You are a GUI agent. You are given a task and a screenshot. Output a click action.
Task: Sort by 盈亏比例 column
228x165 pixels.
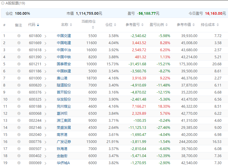[x=166, y=25]
